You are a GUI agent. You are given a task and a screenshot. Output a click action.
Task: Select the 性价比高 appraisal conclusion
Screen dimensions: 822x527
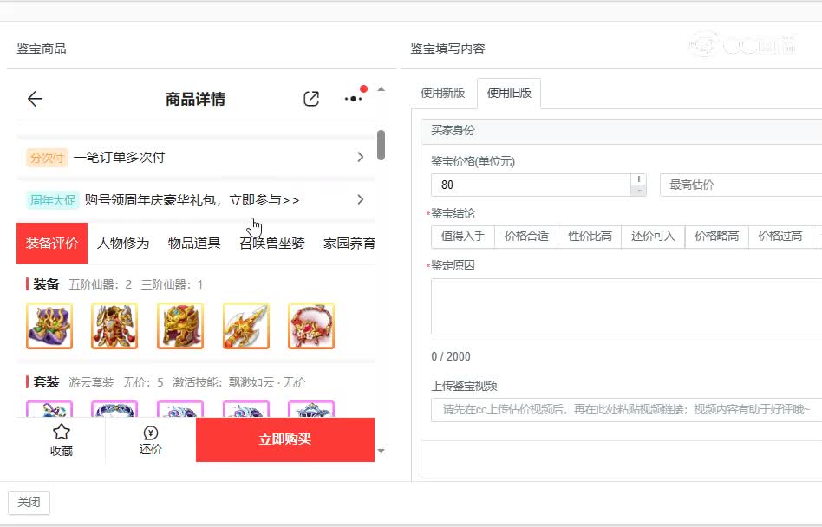[589, 236]
